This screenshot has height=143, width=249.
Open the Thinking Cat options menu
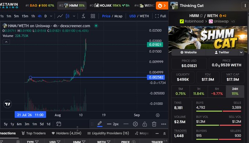point(245,6)
